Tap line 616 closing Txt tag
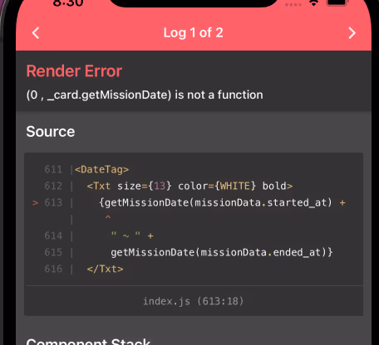The image size is (379, 345). tap(105, 269)
